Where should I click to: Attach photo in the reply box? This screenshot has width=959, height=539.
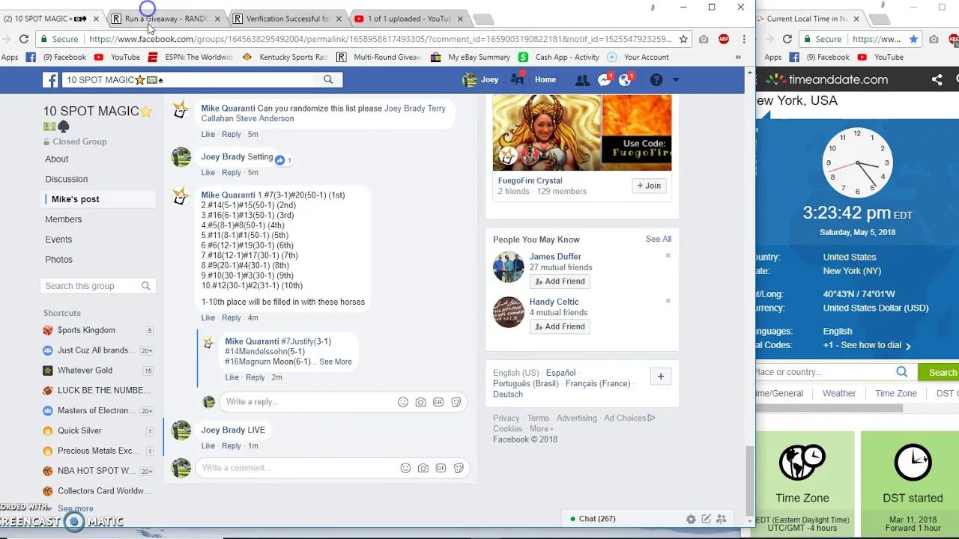coord(420,402)
